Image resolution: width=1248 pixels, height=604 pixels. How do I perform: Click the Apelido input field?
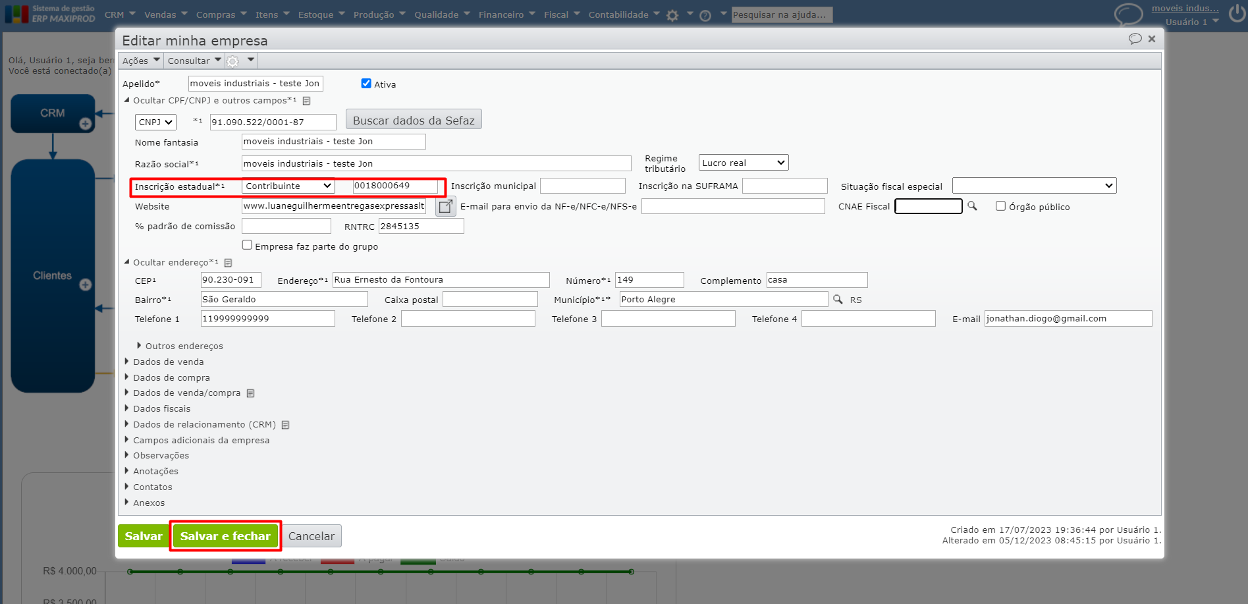(256, 84)
